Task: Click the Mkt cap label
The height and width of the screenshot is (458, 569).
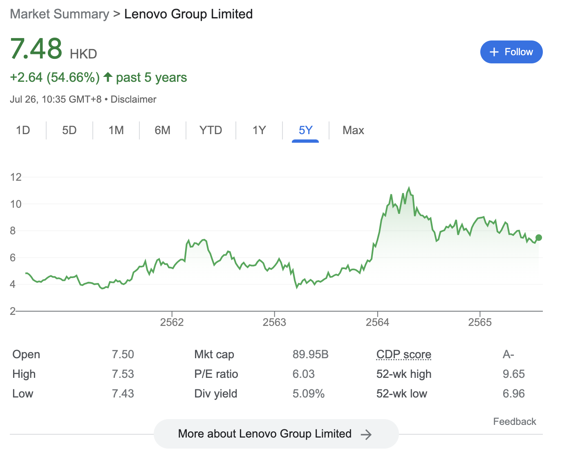Action: [214, 355]
